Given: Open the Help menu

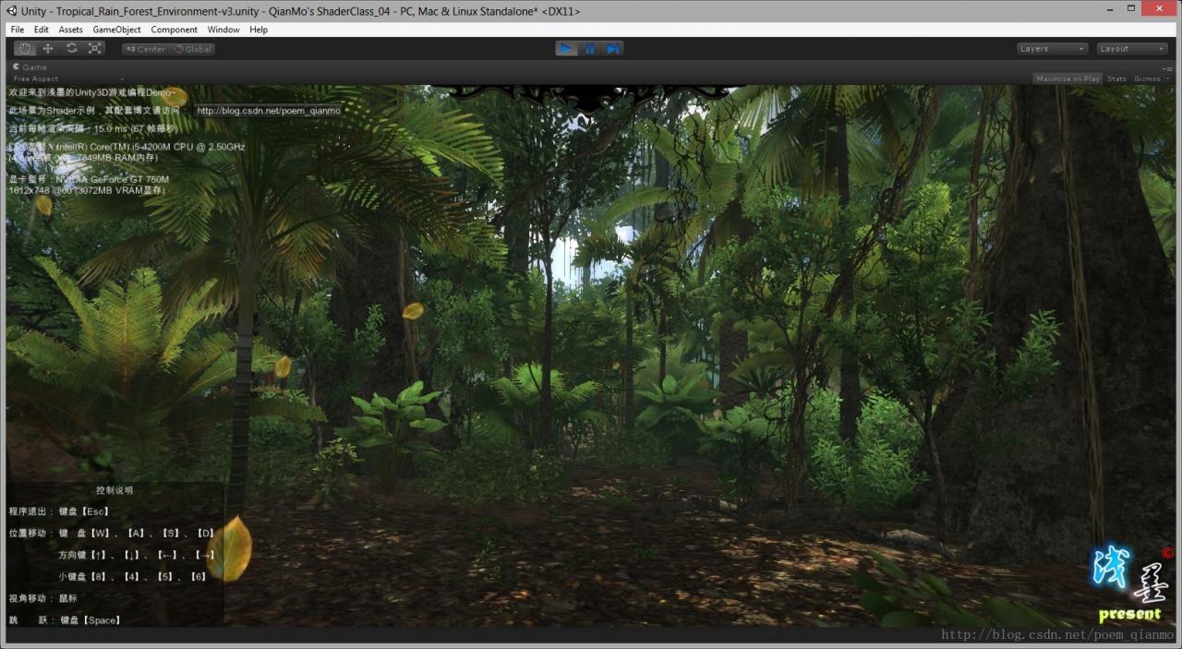Looking at the screenshot, I should pos(259,30).
